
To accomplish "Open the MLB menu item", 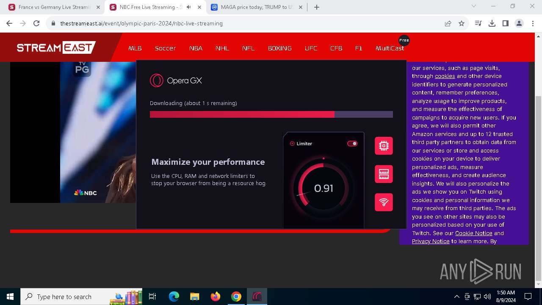I will click(135, 48).
